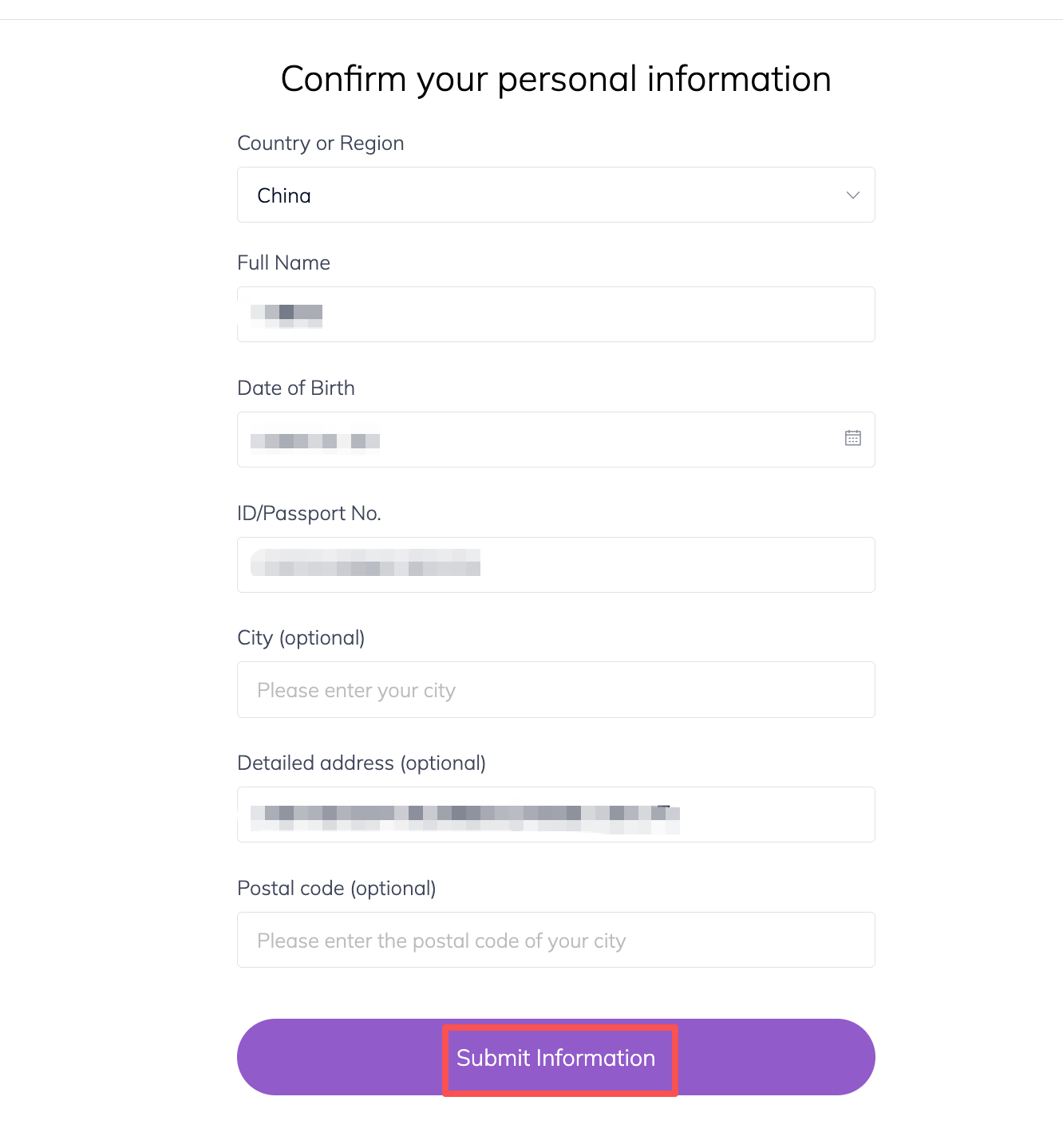Viewport: 1063px width, 1136px height.
Task: Expand the Country dropdown chevron arrow
Action: point(852,195)
